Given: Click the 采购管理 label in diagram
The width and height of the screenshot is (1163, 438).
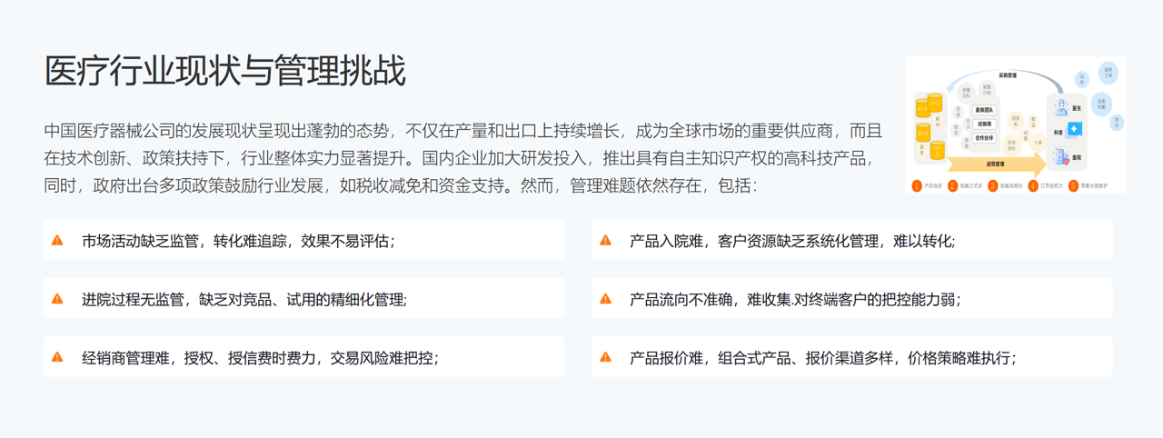Looking at the screenshot, I should pos(1009,75).
